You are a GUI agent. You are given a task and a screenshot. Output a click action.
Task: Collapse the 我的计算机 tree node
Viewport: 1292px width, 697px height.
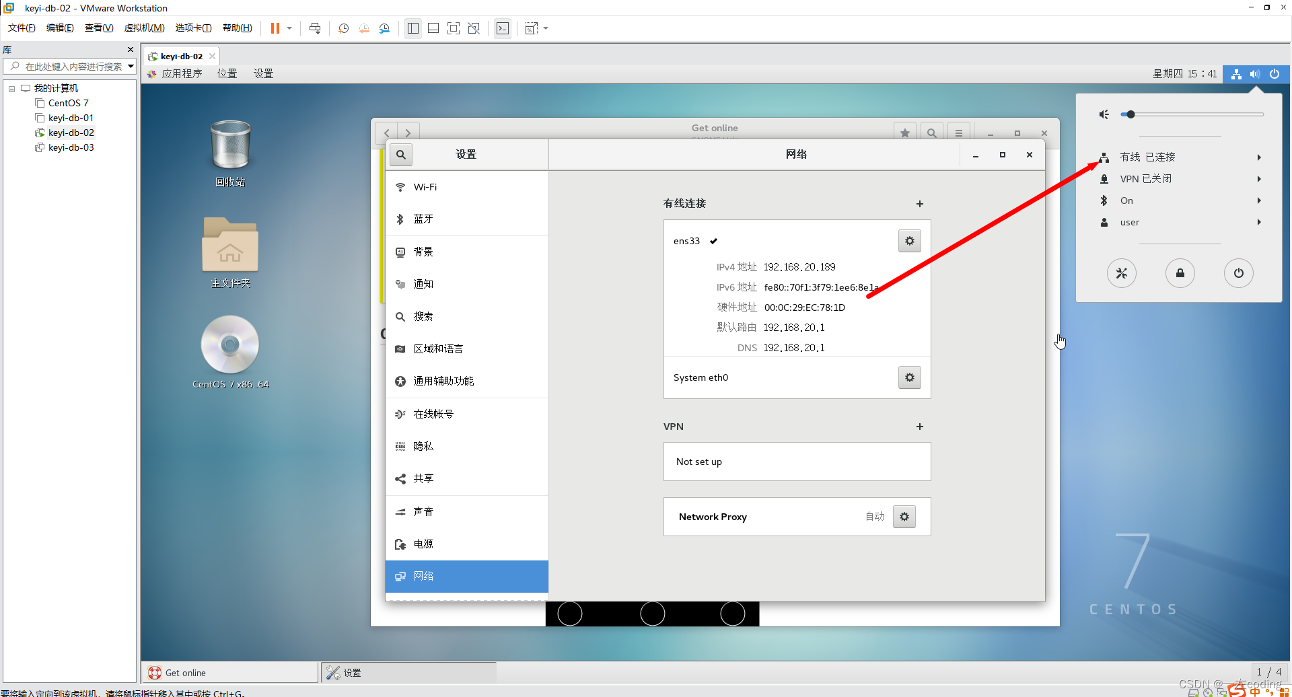(x=11, y=89)
